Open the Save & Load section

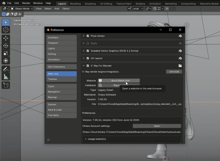61,110
